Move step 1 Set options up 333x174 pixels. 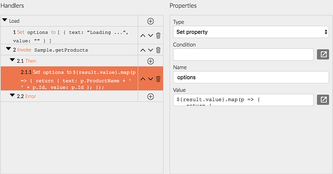pos(143,36)
